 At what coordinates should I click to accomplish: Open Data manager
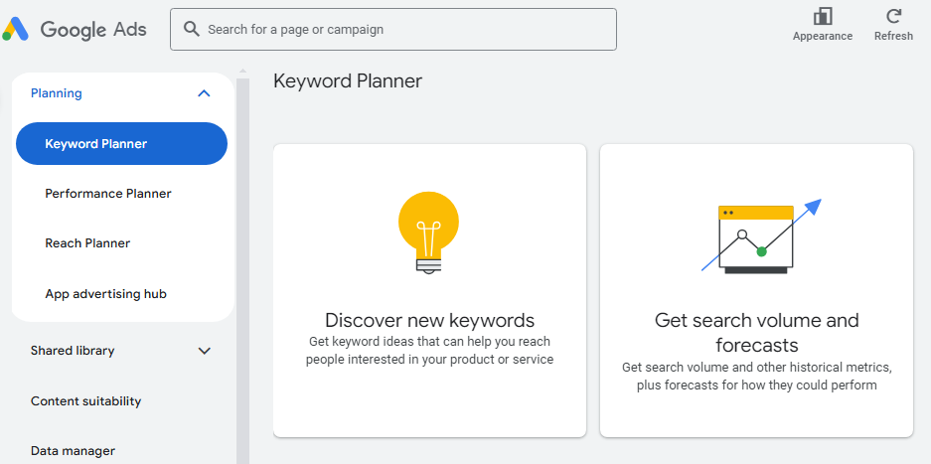click(74, 451)
